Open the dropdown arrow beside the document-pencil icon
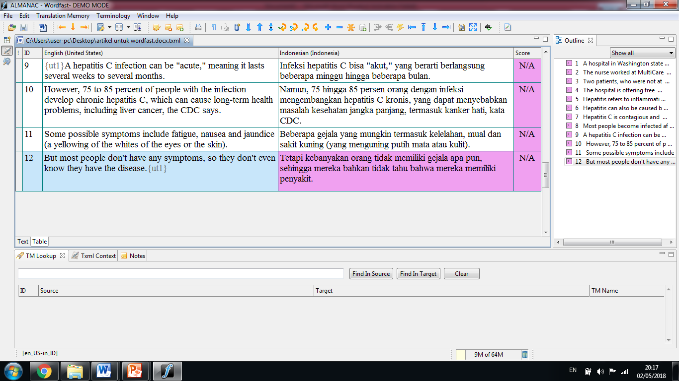 pos(109,28)
